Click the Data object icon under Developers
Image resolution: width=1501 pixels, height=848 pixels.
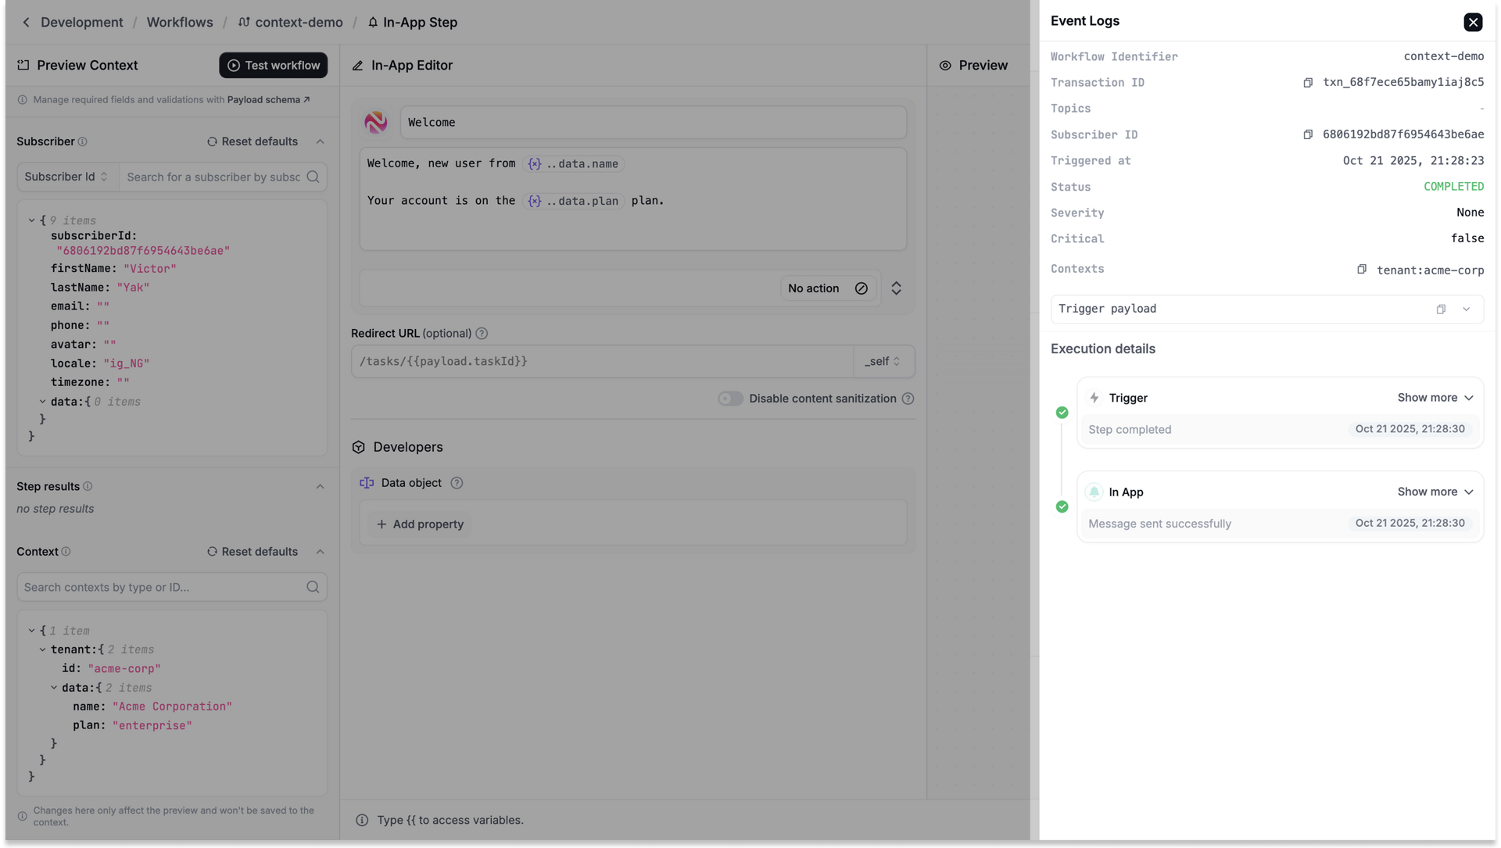tap(367, 483)
